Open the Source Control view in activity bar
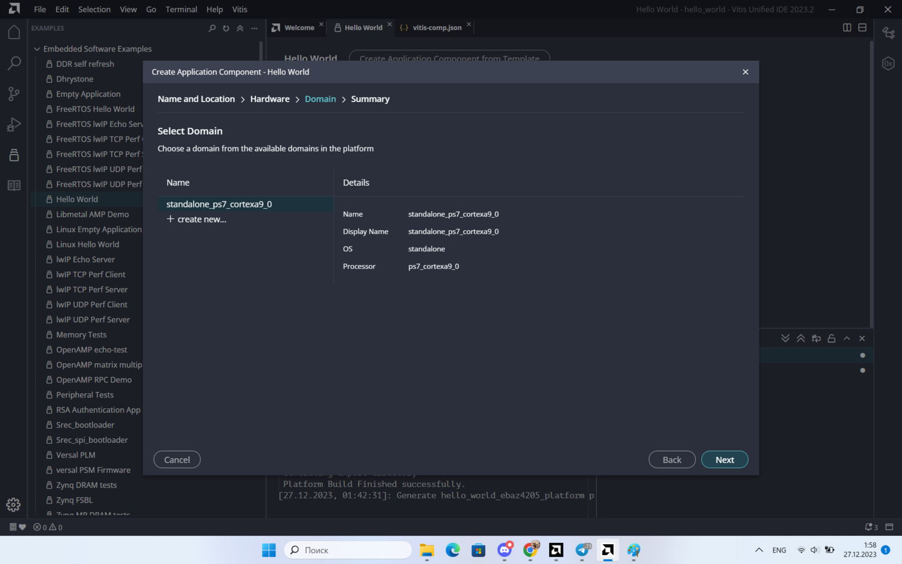 click(x=14, y=94)
